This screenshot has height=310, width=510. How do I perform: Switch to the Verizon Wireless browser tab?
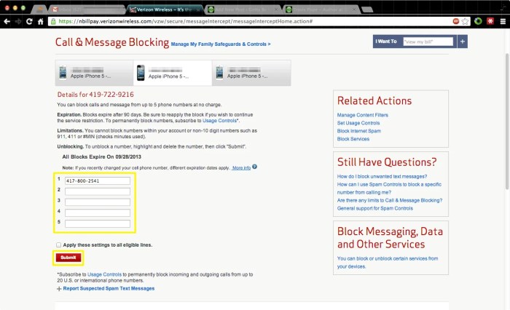point(165,9)
